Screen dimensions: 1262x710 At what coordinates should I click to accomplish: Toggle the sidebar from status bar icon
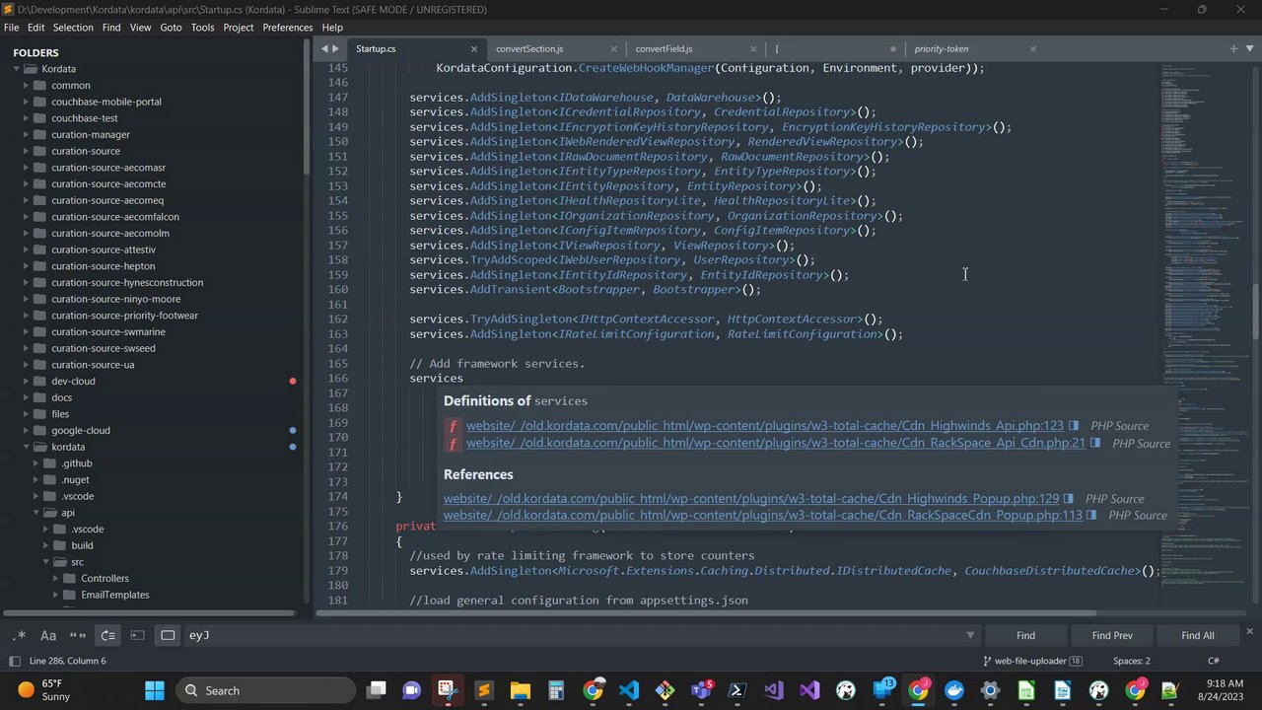[14, 661]
